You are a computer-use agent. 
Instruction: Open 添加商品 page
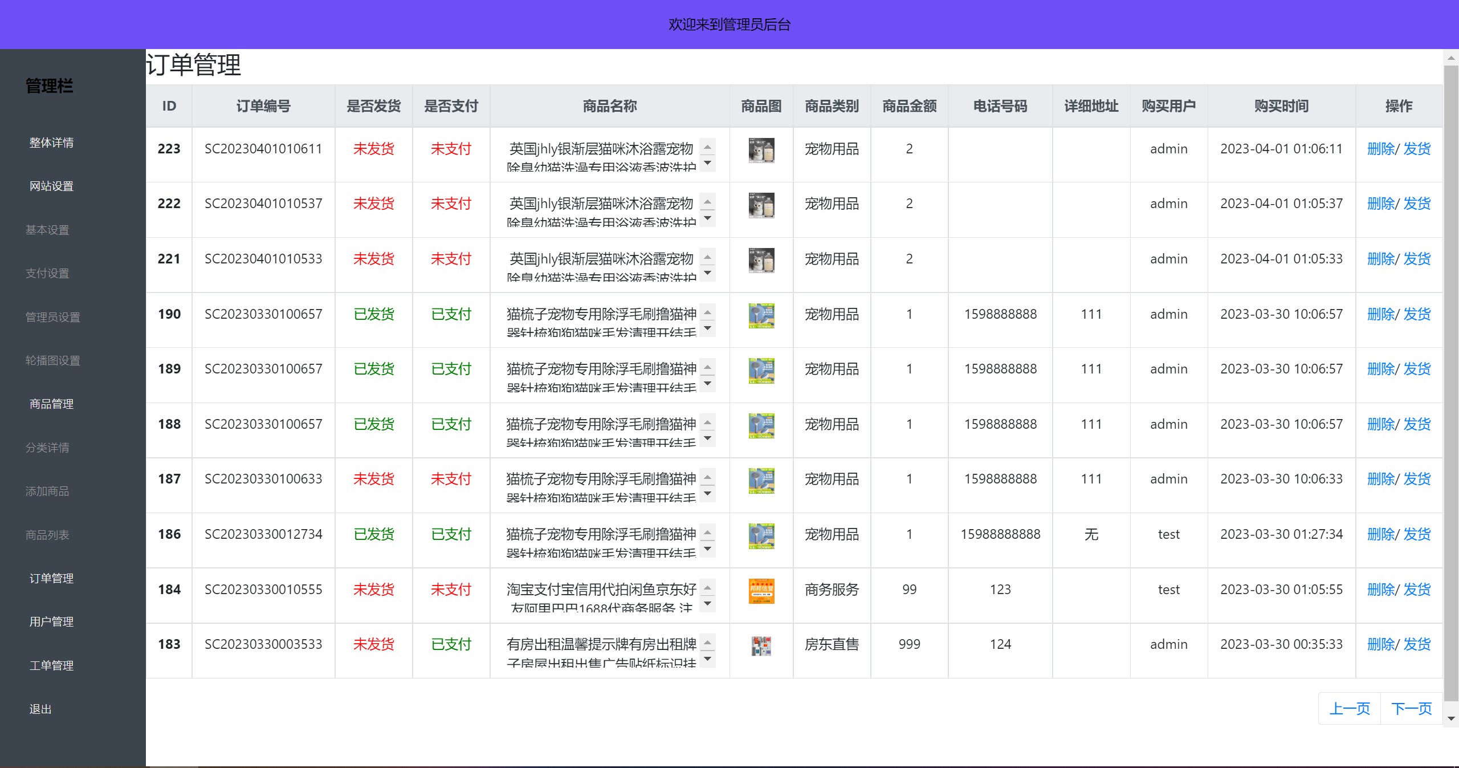pos(47,491)
